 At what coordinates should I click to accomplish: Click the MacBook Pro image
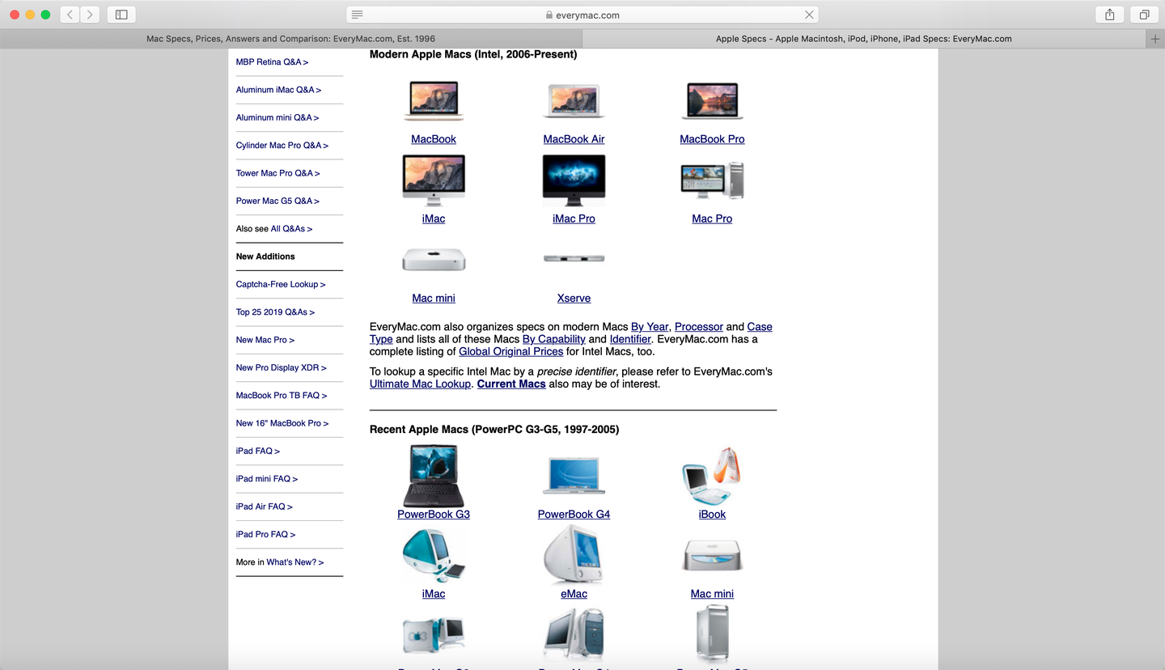(712, 101)
